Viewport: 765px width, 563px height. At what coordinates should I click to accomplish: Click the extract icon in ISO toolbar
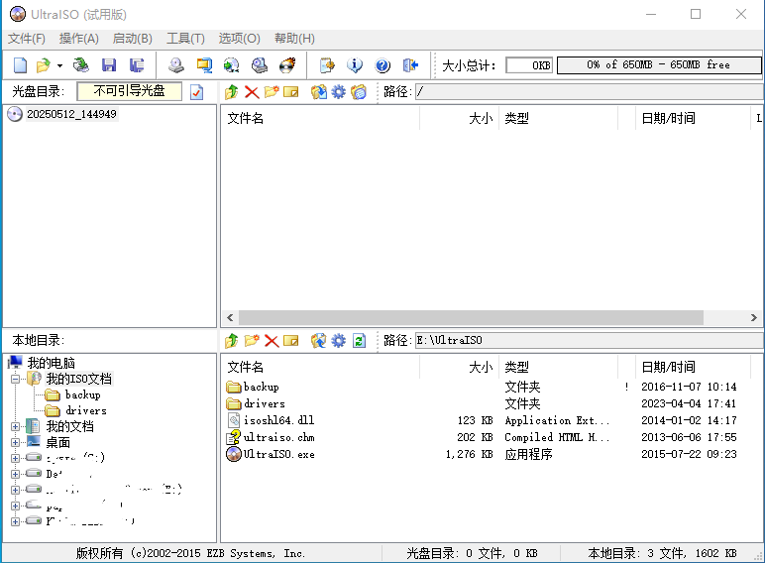pos(319,92)
